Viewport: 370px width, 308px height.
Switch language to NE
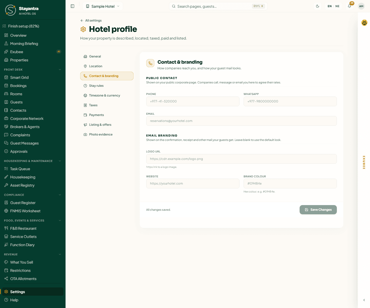[337, 6]
